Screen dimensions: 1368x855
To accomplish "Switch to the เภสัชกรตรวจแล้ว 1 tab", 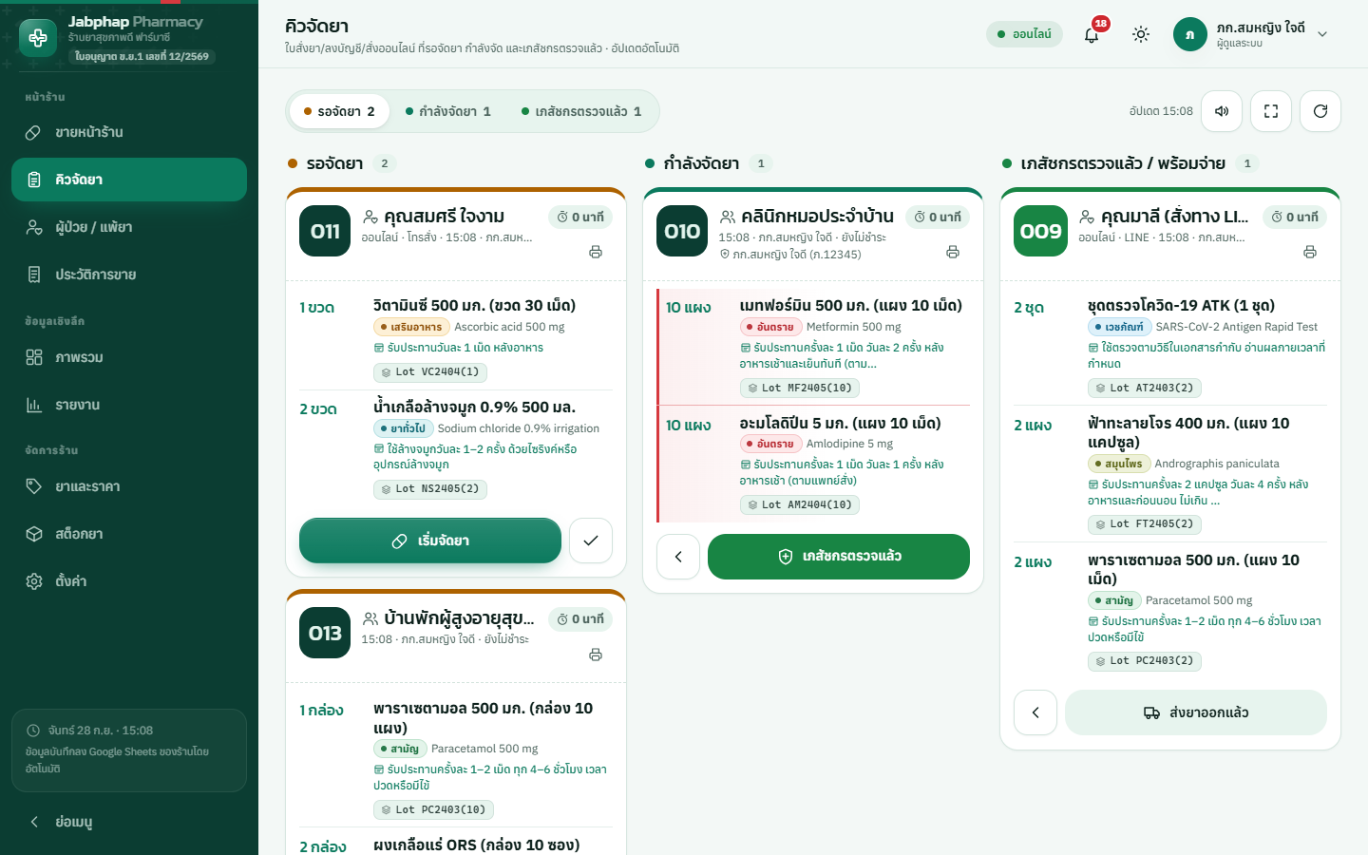I will coord(581,111).
